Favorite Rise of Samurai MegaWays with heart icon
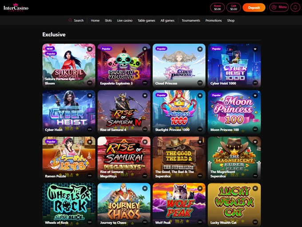Image resolution: width=302 pixels, height=227 pixels. pos(145,142)
